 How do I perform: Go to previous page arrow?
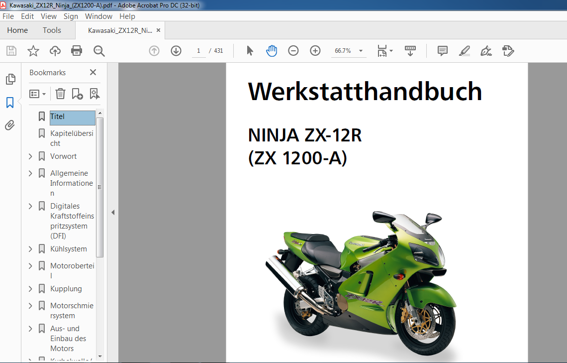click(x=154, y=51)
